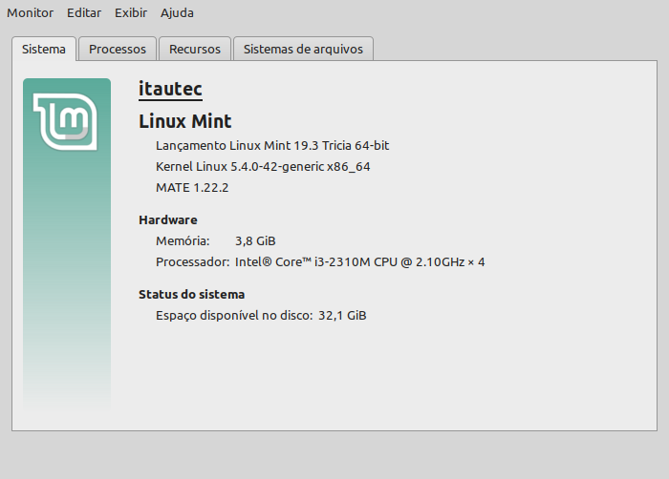
Task: Click the 3,8 GiB memory value
Action: coord(255,241)
